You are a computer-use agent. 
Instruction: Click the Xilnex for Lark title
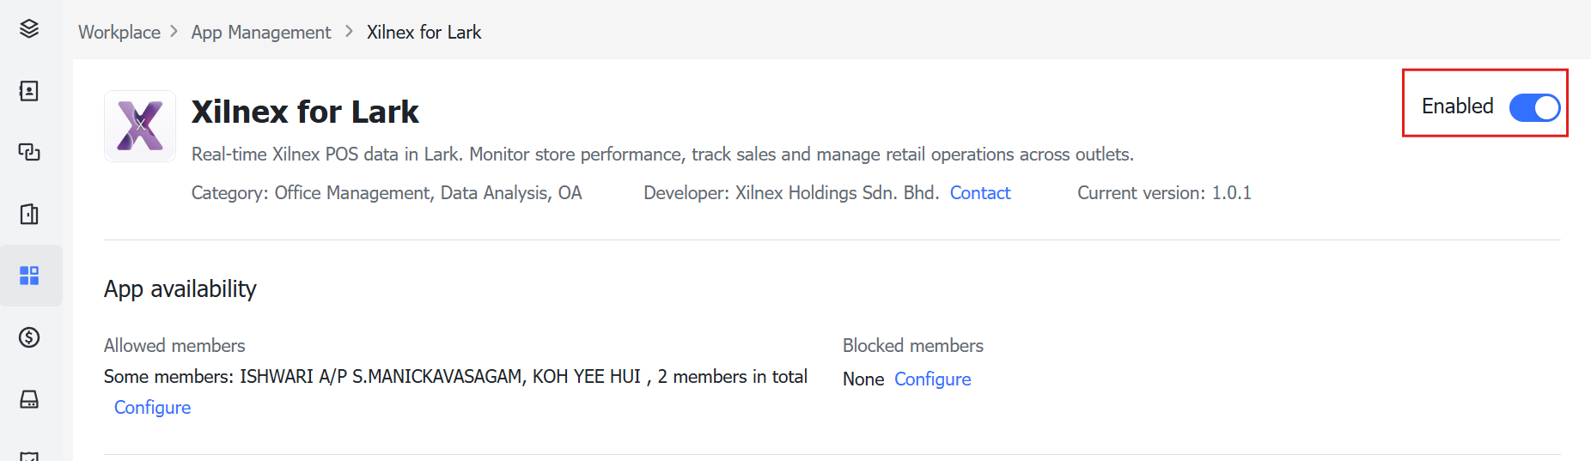305,112
